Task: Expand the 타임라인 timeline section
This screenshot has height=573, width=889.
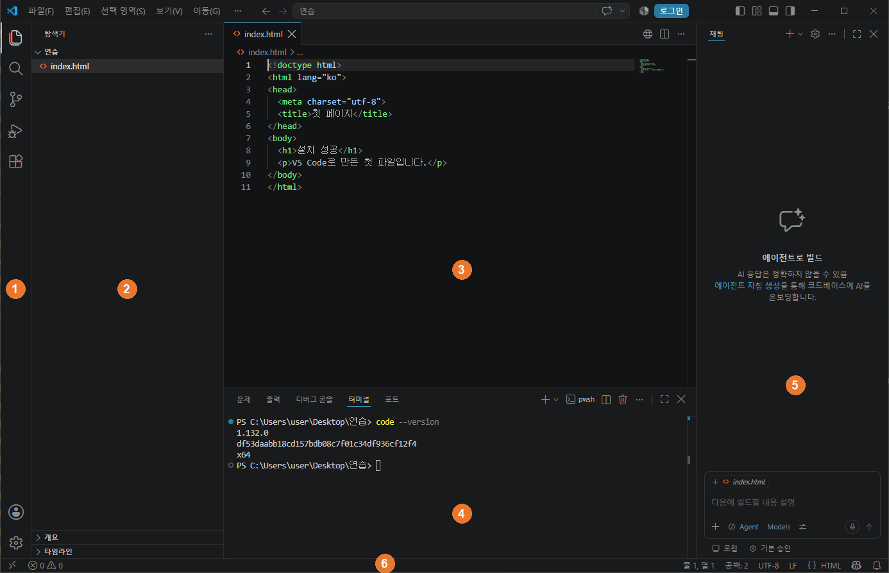Action: click(x=127, y=552)
